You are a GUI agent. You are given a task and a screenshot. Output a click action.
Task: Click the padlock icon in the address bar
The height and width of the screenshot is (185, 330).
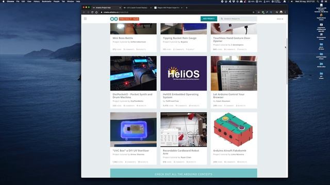coord(102,12)
